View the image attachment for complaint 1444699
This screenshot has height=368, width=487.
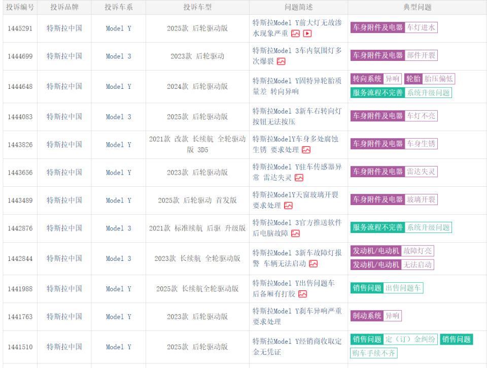[281, 61]
